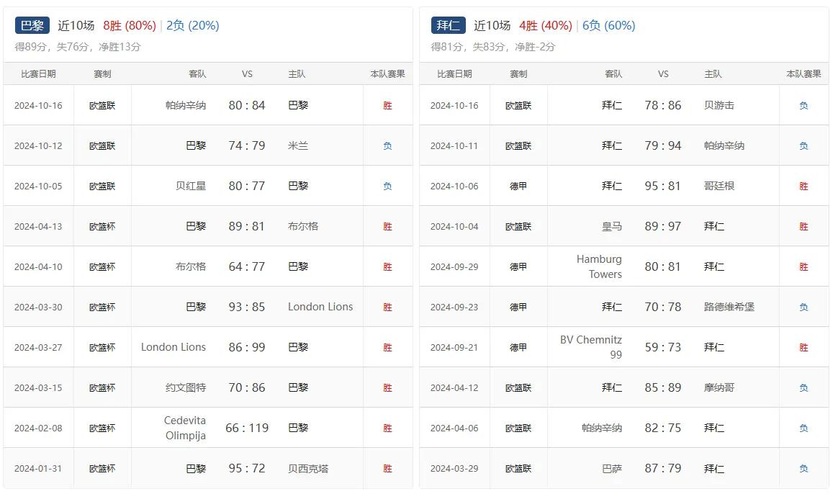Click the 89 : 97 score of 皇马 vs 拜仁
Image resolution: width=833 pixels, height=494 pixels.
click(663, 226)
